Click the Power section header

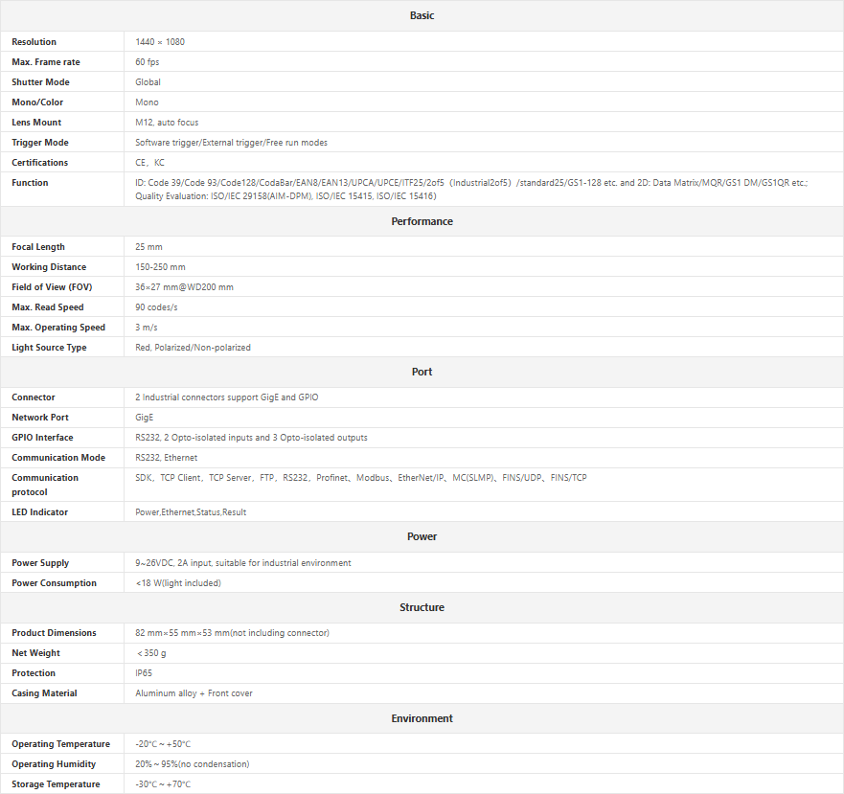(422, 536)
